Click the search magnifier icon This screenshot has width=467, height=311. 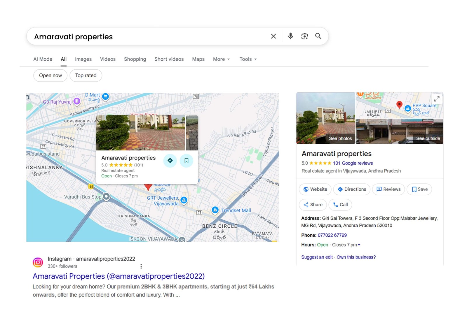[318, 36]
